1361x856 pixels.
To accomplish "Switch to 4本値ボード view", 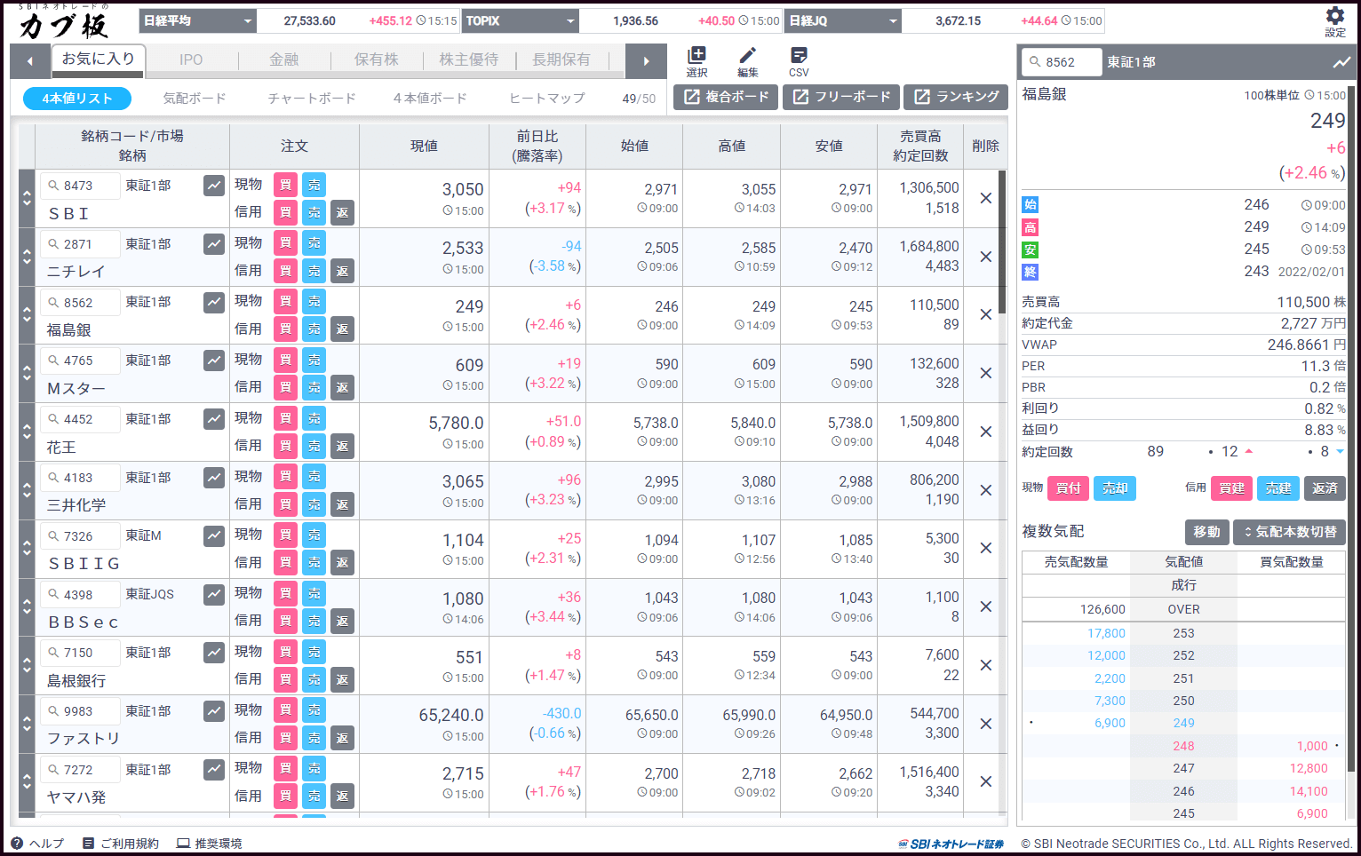I will [x=430, y=99].
